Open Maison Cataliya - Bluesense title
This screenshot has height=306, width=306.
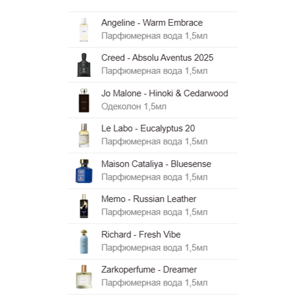156,164
